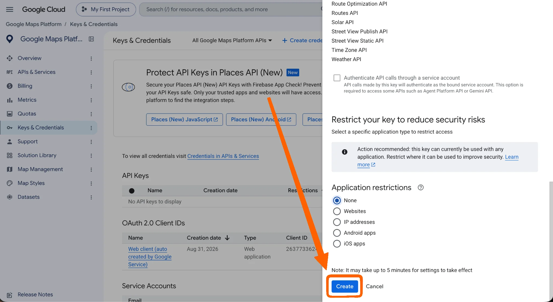The height and width of the screenshot is (302, 553).
Task: Open Credentials in APIs & Services link
Action: tap(223, 156)
